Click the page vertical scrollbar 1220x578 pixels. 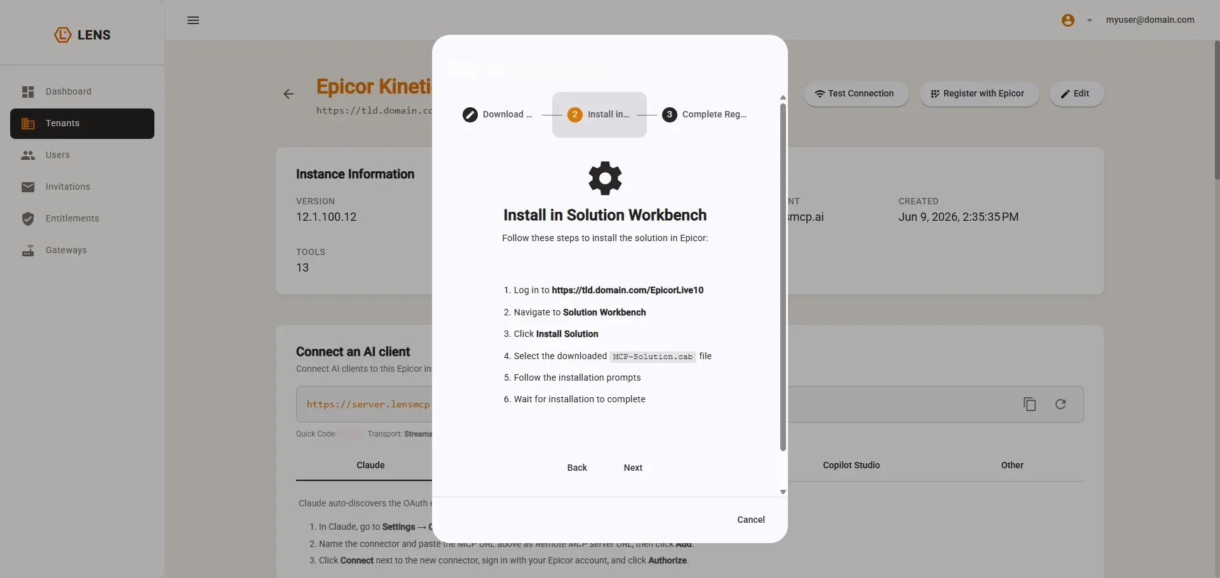click(x=1217, y=110)
